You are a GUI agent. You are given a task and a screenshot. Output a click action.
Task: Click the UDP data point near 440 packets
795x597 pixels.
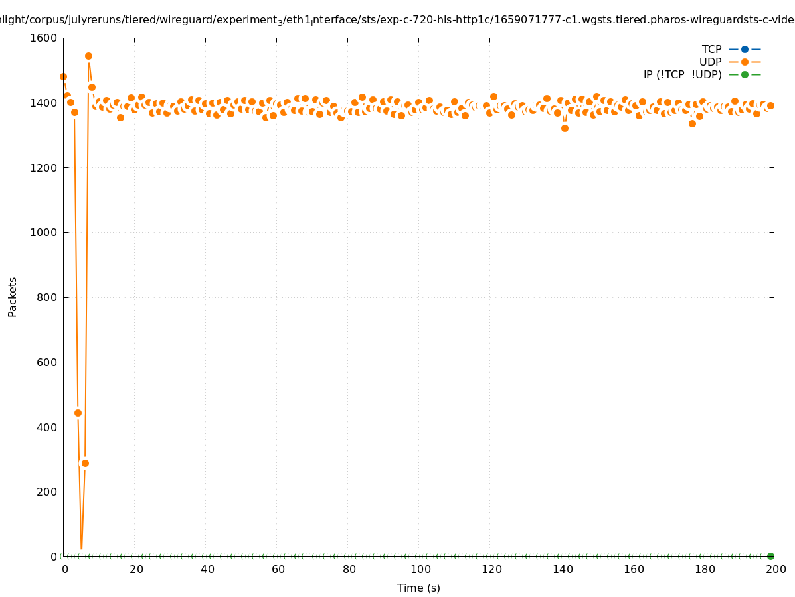(78, 413)
